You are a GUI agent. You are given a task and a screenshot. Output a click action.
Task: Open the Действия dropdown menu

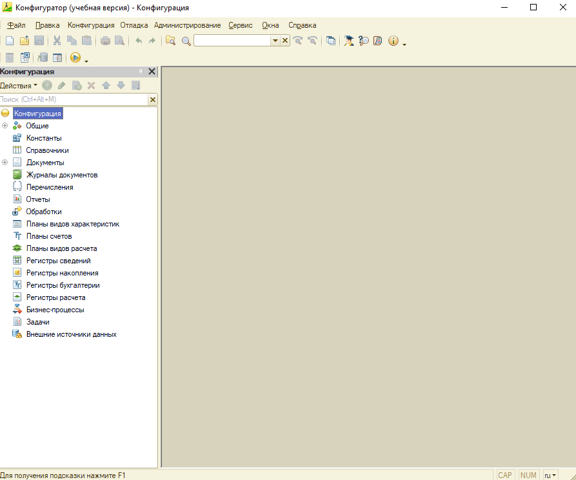point(18,86)
